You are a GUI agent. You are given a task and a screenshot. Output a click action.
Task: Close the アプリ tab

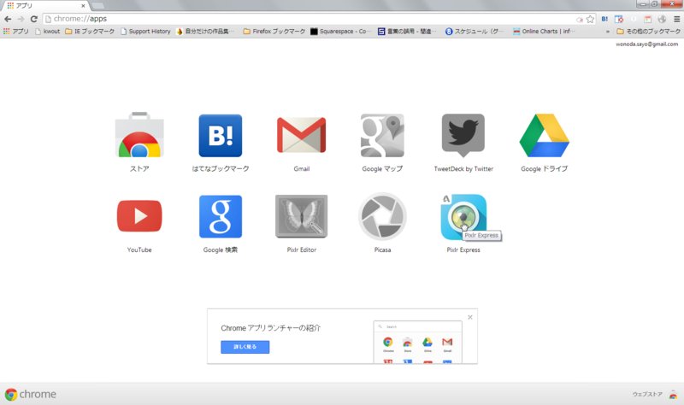click(x=83, y=6)
